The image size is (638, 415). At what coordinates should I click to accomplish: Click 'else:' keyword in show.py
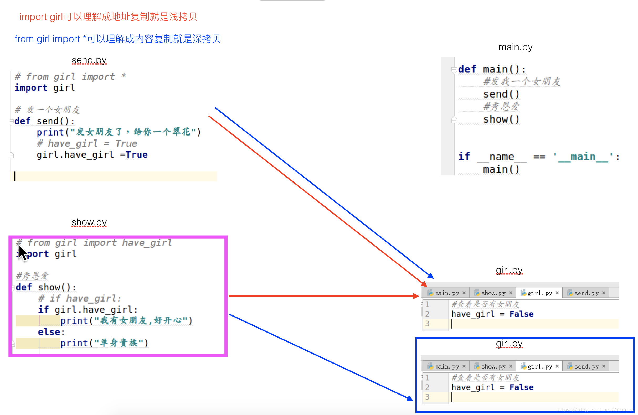click(51, 332)
